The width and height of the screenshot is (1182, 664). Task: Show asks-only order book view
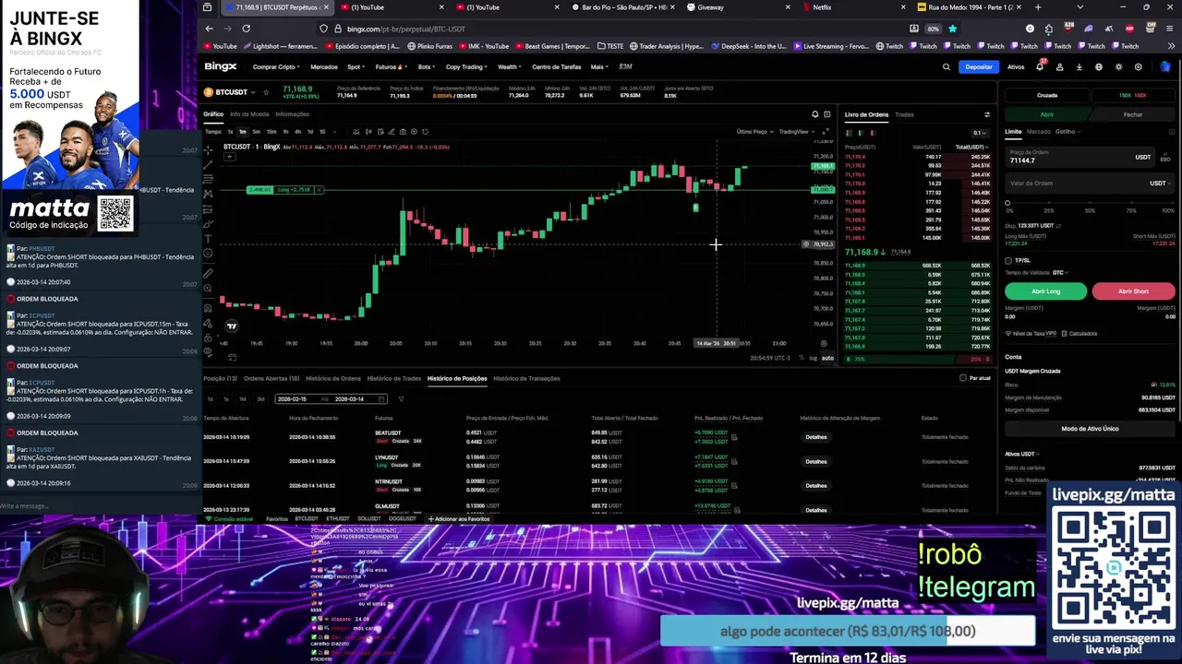[x=872, y=133]
